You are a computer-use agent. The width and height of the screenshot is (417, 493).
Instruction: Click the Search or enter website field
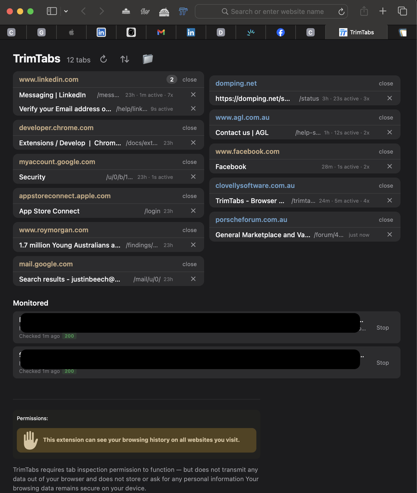point(271,12)
